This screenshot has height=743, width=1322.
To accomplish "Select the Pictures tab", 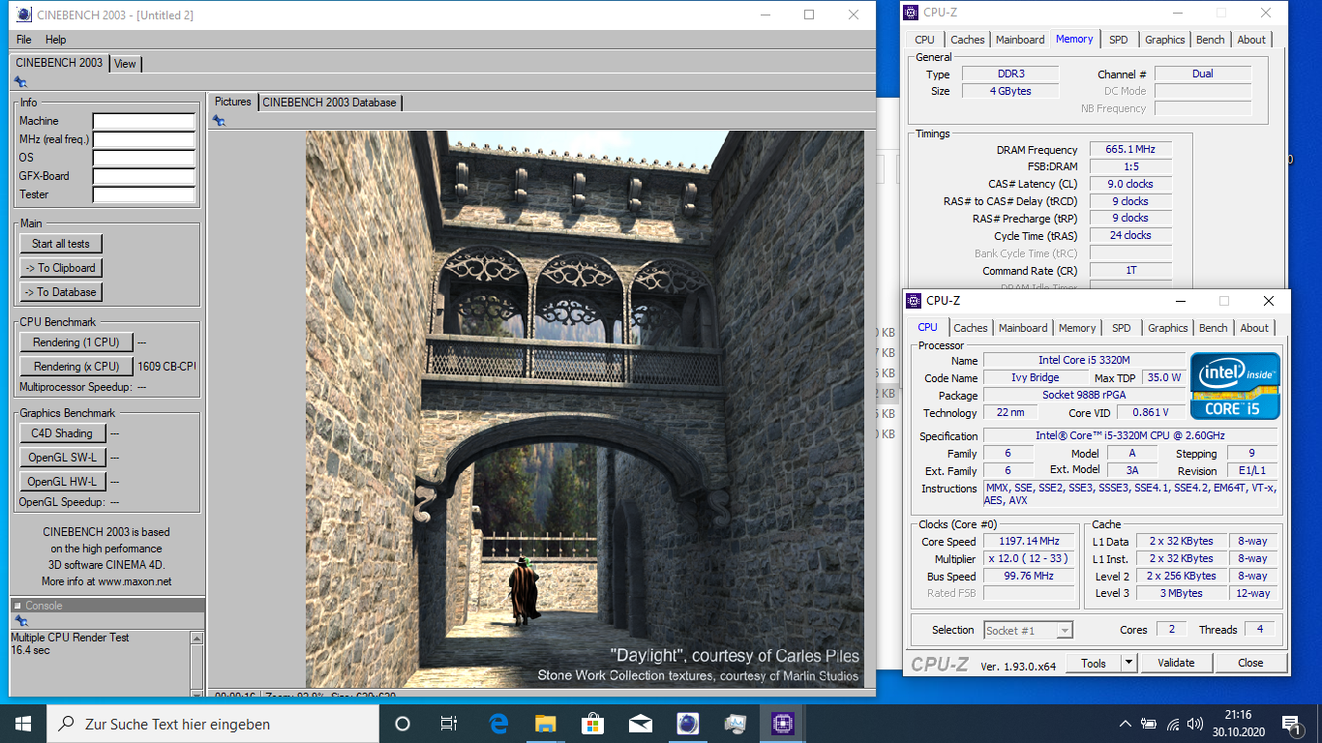I will (232, 102).
